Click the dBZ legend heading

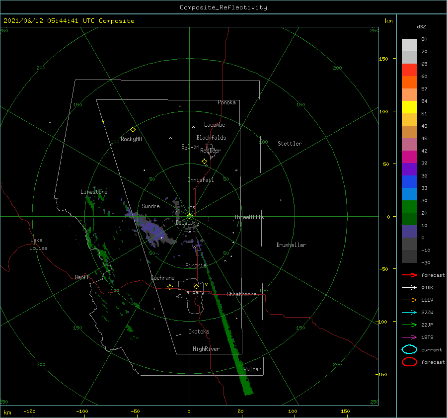click(x=421, y=27)
